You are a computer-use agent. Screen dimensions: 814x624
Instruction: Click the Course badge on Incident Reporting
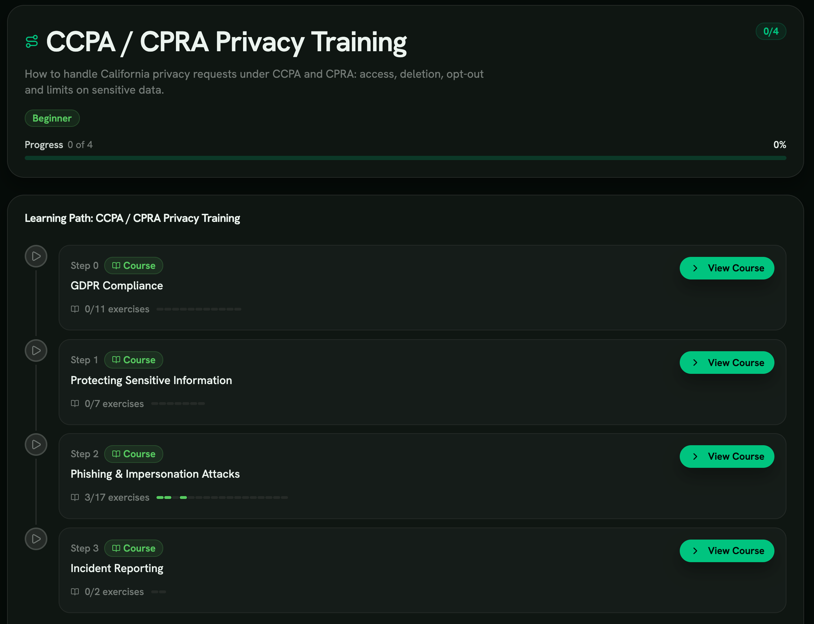click(x=134, y=548)
